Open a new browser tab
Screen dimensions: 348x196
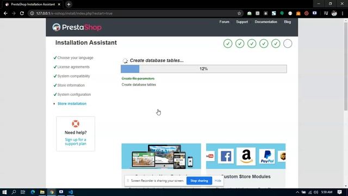pos(69,4)
